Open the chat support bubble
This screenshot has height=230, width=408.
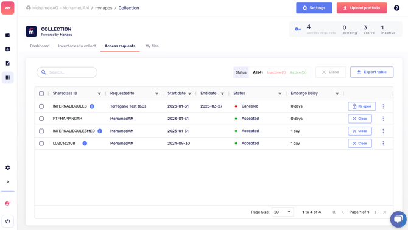point(398,219)
